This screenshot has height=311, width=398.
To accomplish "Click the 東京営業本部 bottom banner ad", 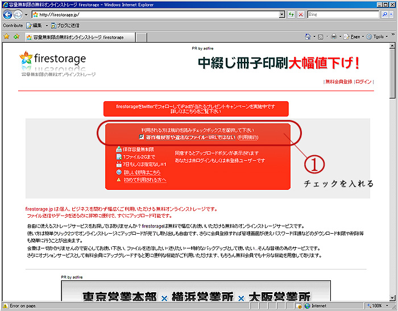I will point(196,291).
